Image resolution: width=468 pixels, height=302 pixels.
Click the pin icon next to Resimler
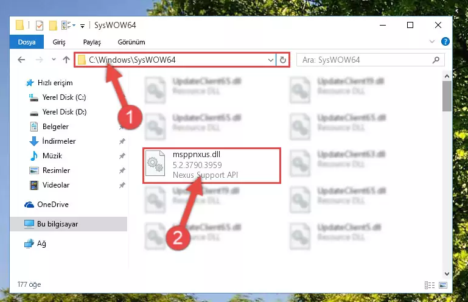point(122,170)
